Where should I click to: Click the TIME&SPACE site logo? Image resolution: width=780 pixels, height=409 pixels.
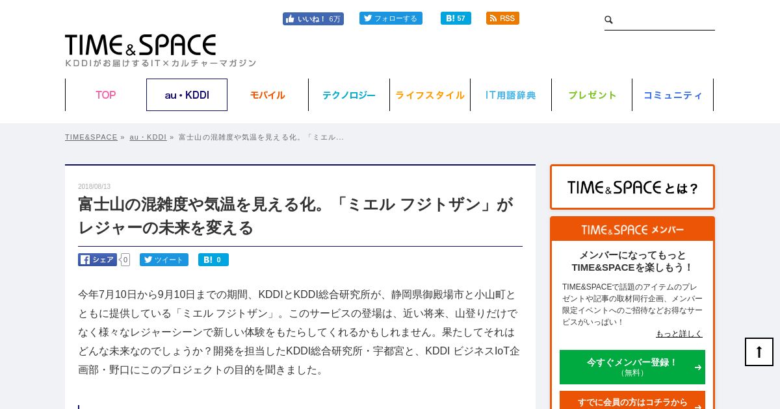coord(140,45)
